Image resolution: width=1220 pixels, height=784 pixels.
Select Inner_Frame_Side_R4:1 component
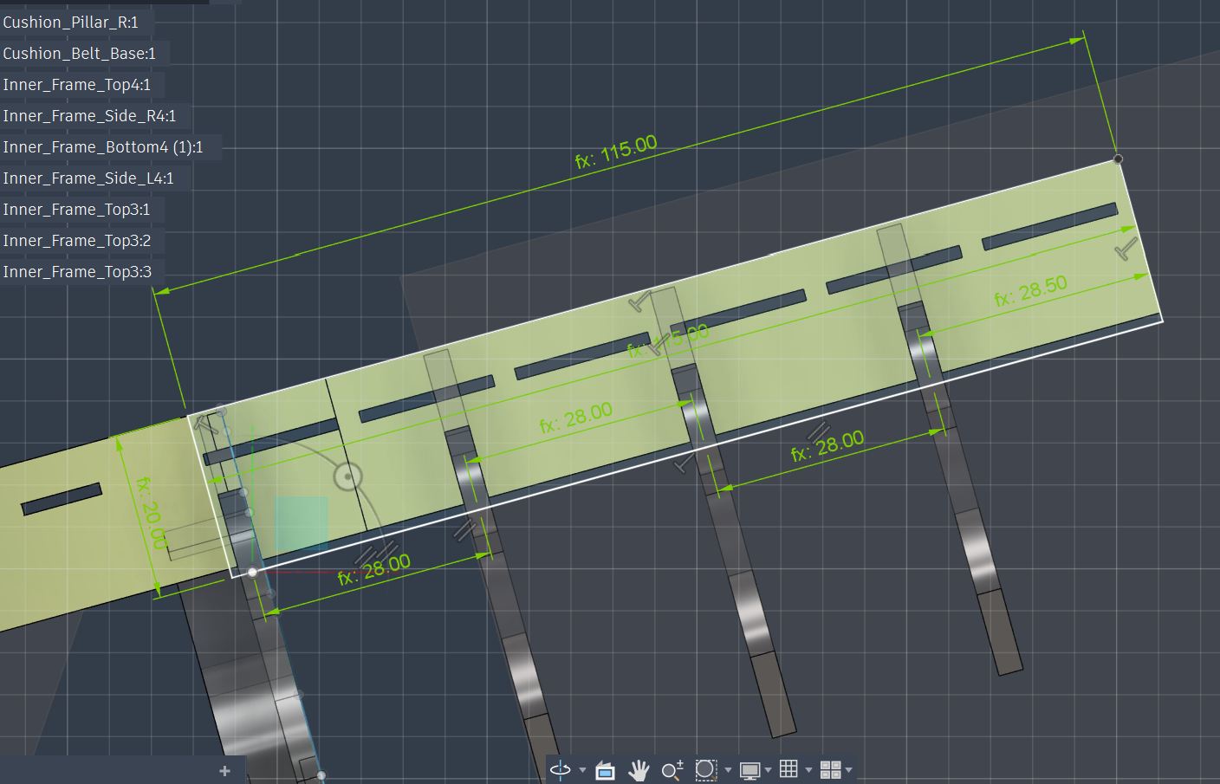click(x=89, y=115)
